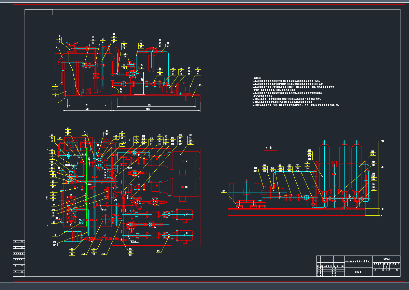The height and width of the screenshot is (290, 409).
Task: Pick the 480 vertical dimension text
Action: click(142, 79)
